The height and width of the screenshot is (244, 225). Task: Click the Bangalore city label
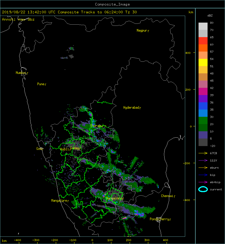[x=114, y=198]
